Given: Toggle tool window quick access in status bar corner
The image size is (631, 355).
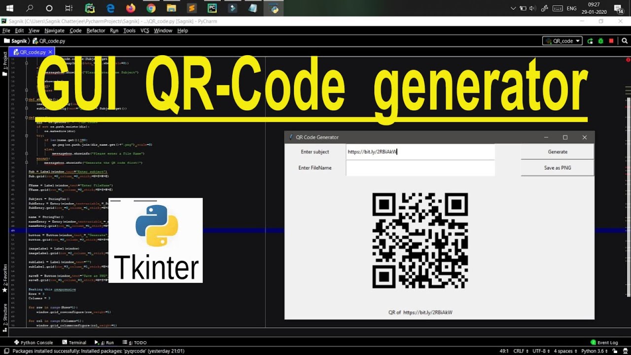Looking at the screenshot, I should point(6,351).
